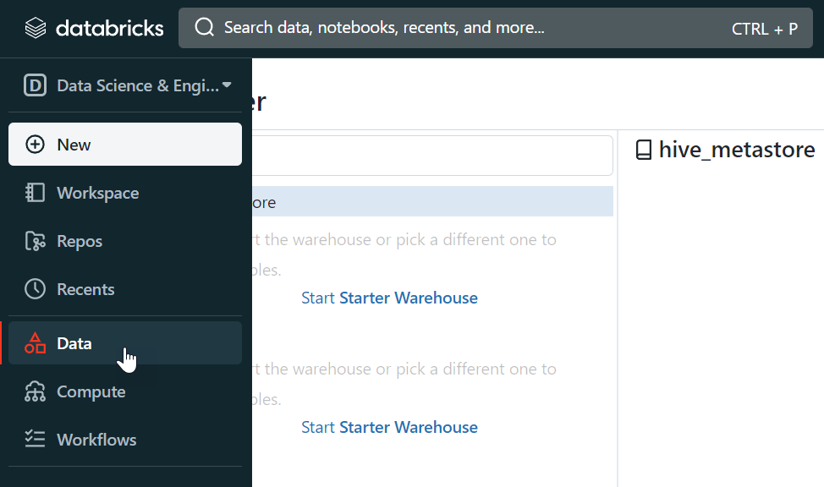Viewport: 824px width, 487px height.
Task: Click the Repos branching icon
Action: coord(34,241)
